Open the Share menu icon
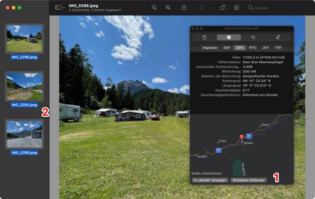The width and height of the screenshot is (315, 199). (x=184, y=8)
